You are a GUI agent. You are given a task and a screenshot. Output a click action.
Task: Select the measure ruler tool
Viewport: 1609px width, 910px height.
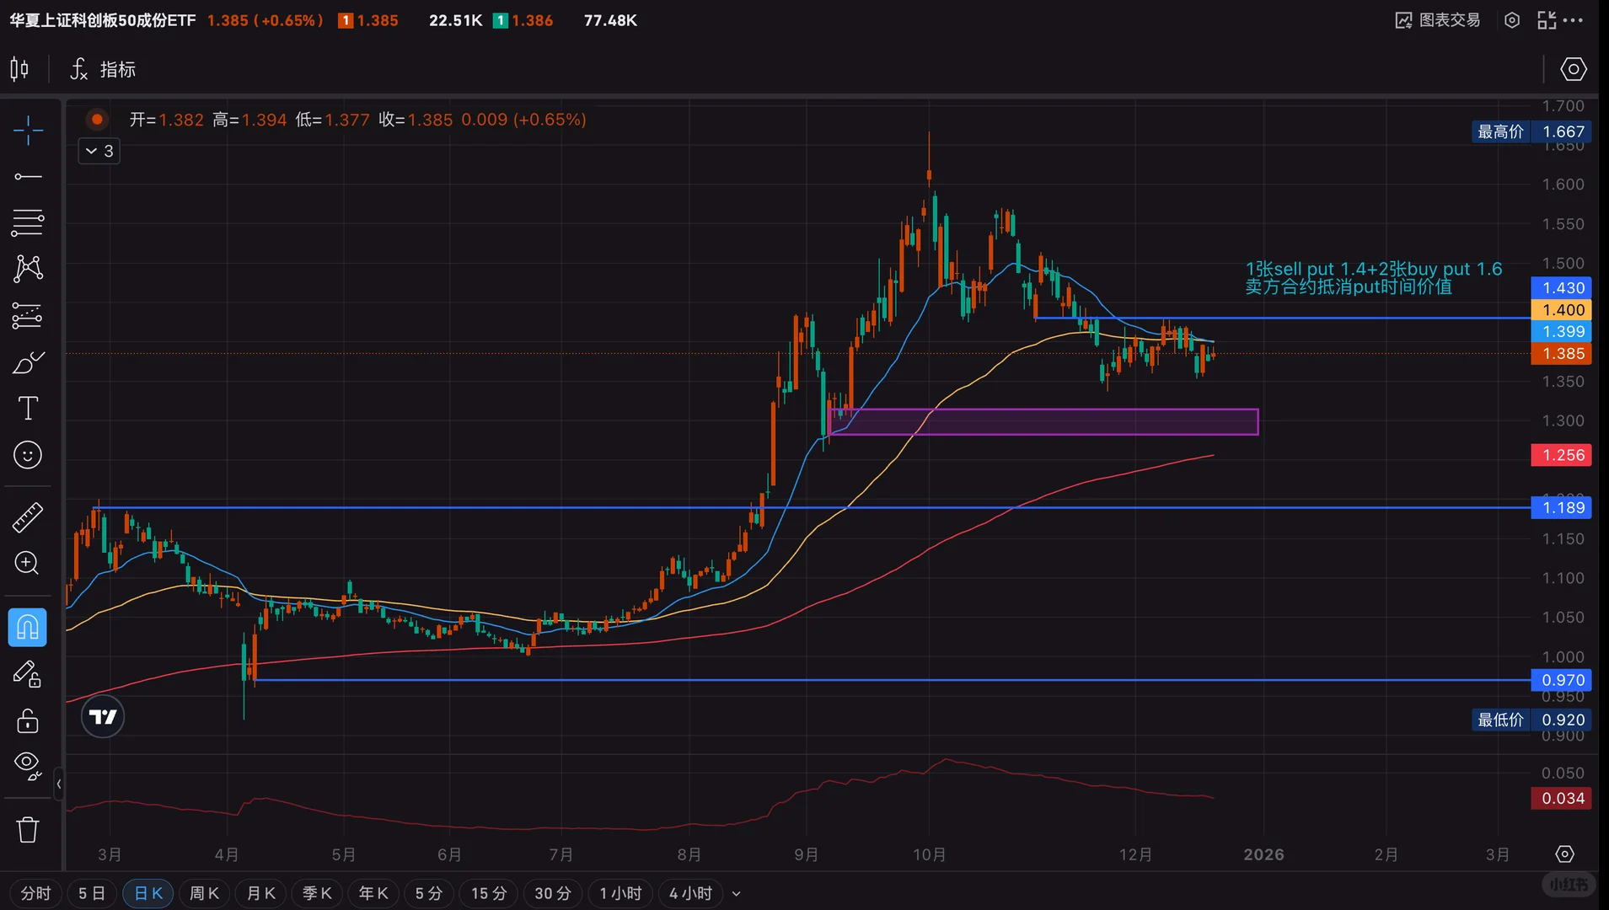pos(27,517)
